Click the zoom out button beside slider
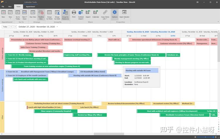Screen dimensions: 220x139 [195, 137]
